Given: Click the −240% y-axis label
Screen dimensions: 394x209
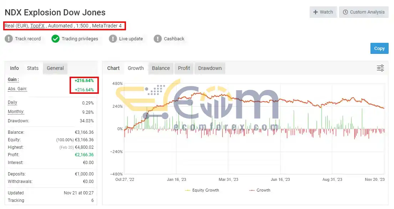Looking at the screenshot, I should pyautogui.click(x=116, y=152).
